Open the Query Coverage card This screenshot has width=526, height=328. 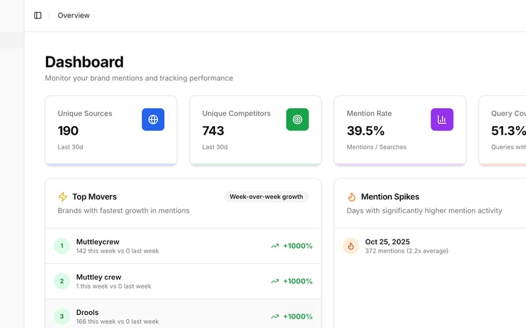coord(502,131)
